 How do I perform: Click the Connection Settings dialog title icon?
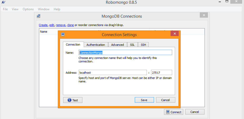pos(63,34)
